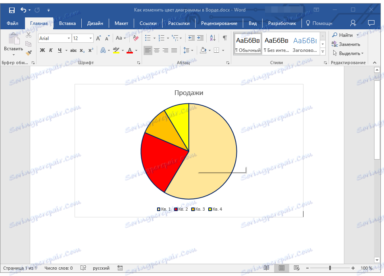Click the Вставить paste button
Viewport: 384px width, 276px height.
13,44
